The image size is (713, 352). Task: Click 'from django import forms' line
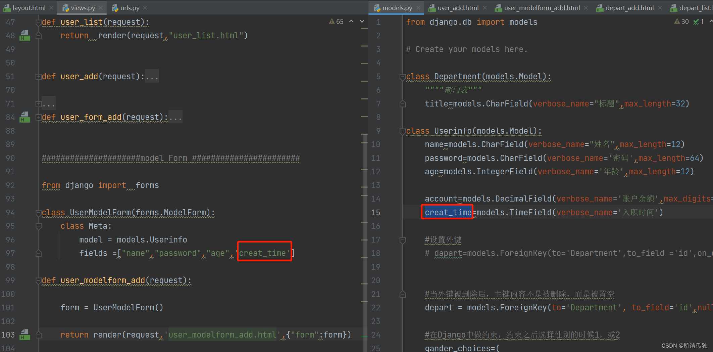pos(100,185)
